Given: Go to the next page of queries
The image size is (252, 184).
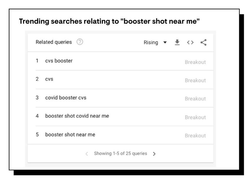Looking at the screenshot, I should pyautogui.click(x=154, y=154).
